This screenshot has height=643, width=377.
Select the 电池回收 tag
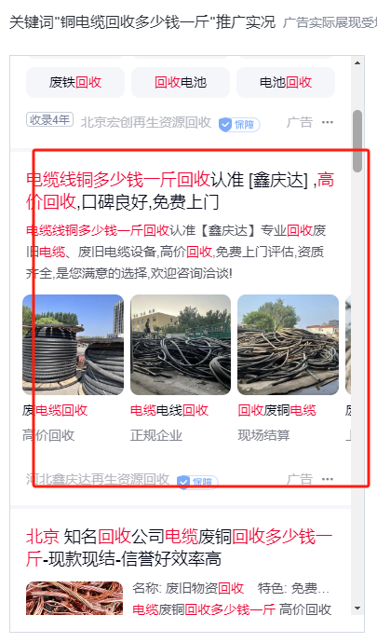coord(286,82)
